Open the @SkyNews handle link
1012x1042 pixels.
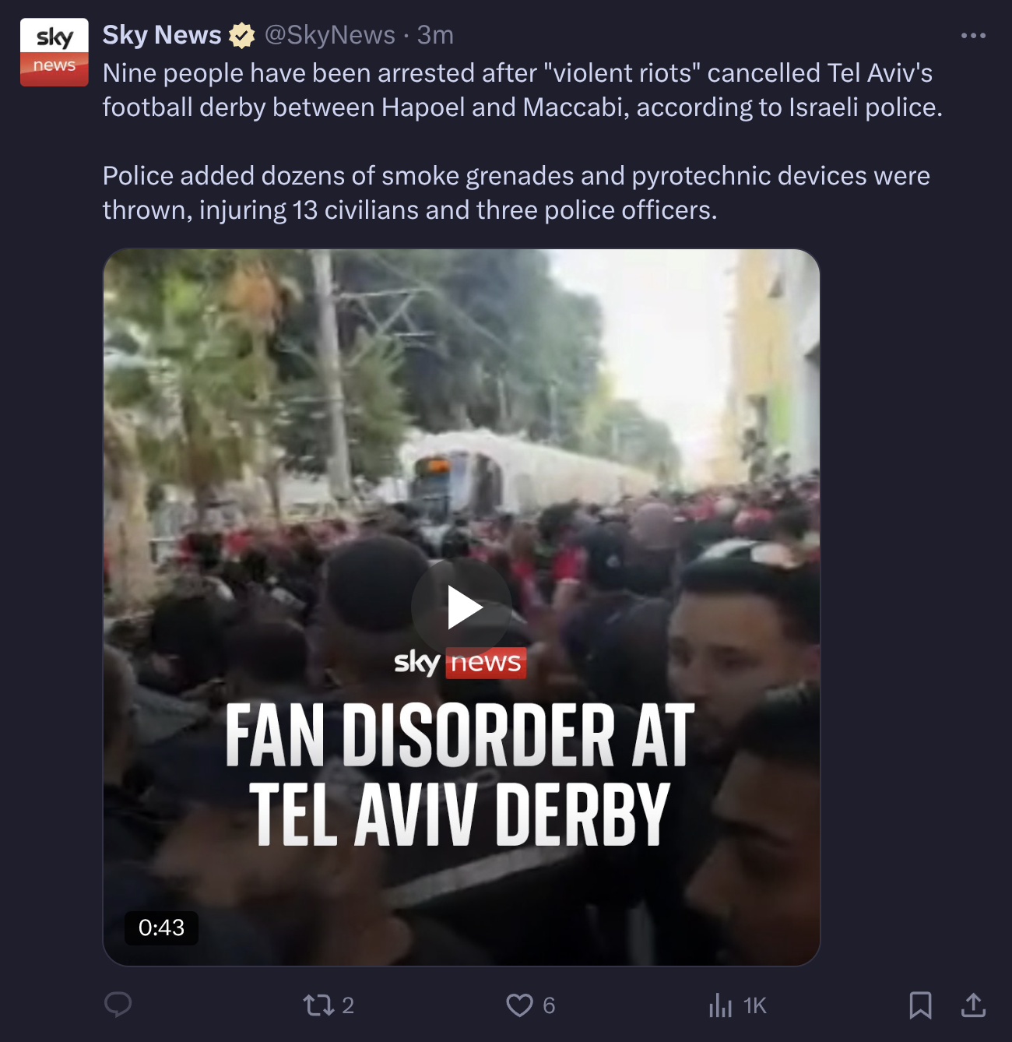330,35
